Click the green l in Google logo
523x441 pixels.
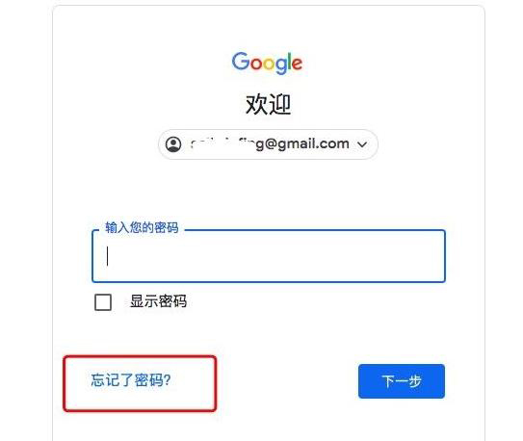289,61
